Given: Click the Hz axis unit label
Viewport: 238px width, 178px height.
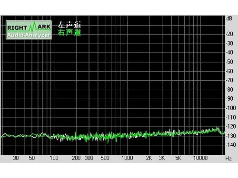Looking at the screenshot, I should point(228,159).
